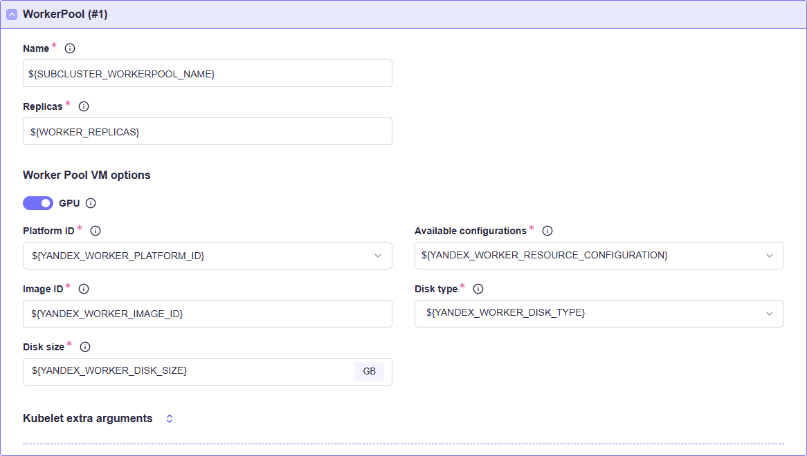Image resolution: width=807 pixels, height=456 pixels.
Task: Click the Replicas input field
Action: tap(208, 131)
